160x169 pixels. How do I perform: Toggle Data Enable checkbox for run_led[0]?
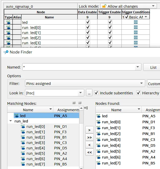point(88,27)
